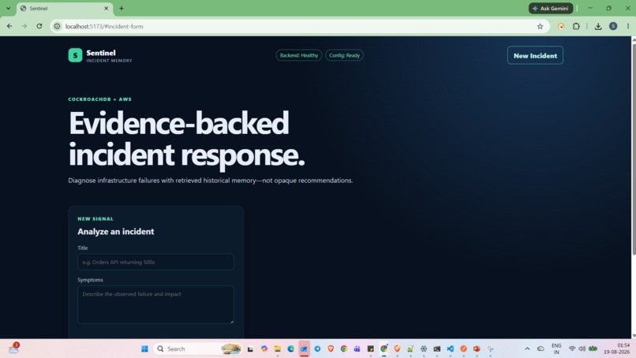Reload the page with the refresh icon

point(39,26)
